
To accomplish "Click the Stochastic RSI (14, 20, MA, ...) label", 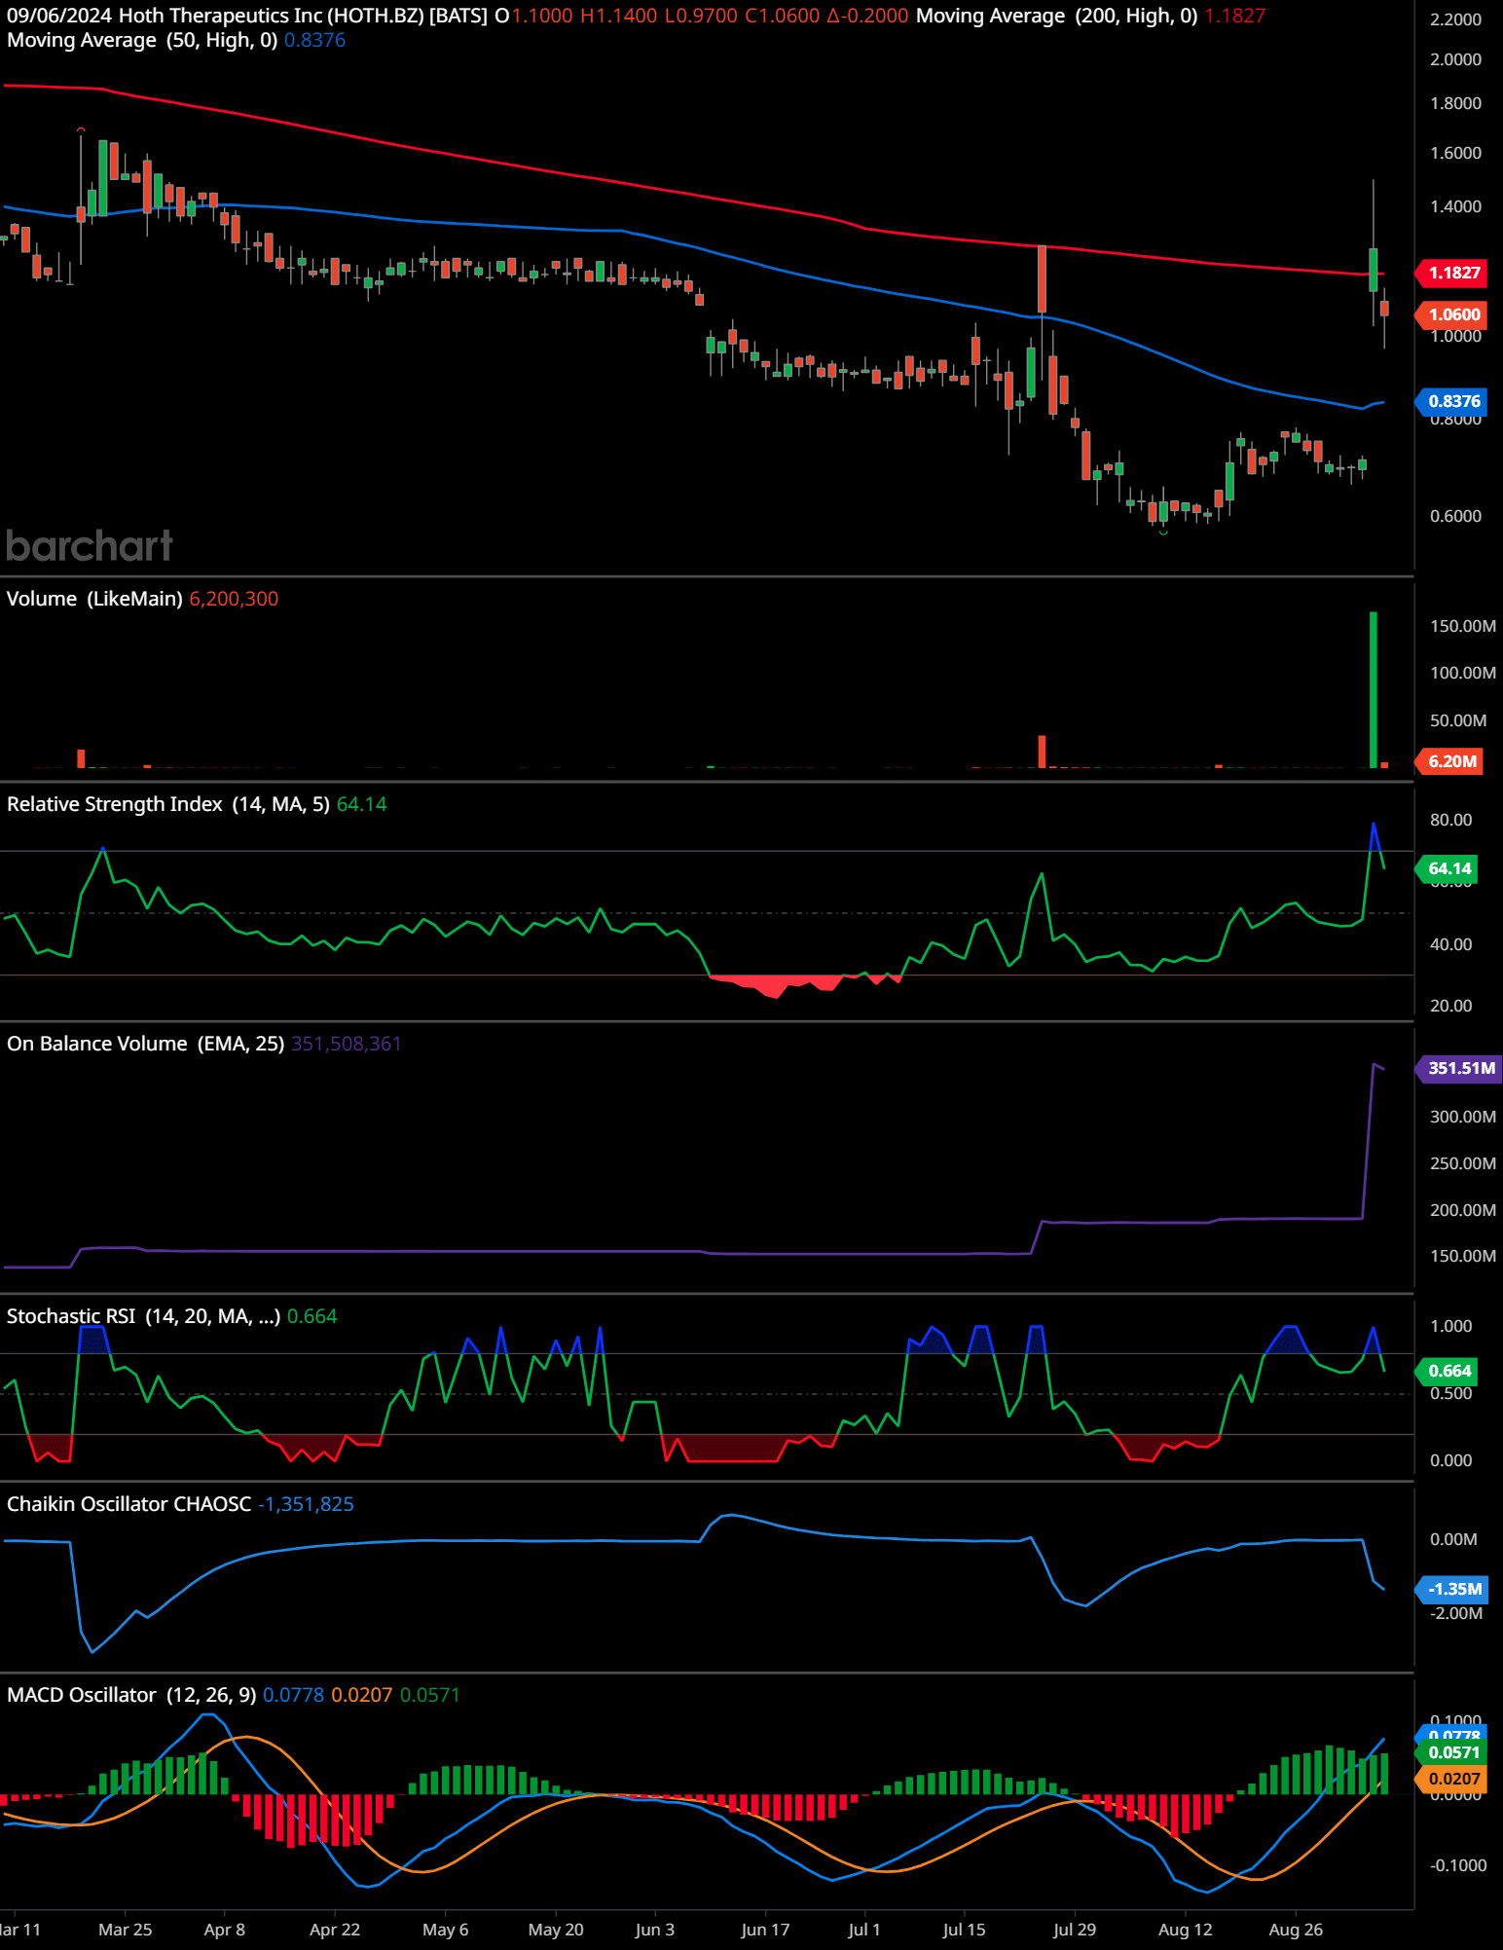I will pyautogui.click(x=144, y=1316).
